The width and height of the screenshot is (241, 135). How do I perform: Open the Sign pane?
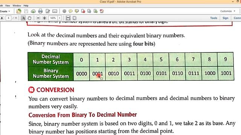[x=225, y=18]
